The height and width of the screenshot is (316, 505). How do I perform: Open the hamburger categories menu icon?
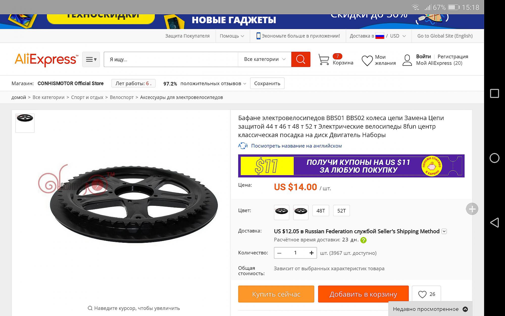pos(91,59)
